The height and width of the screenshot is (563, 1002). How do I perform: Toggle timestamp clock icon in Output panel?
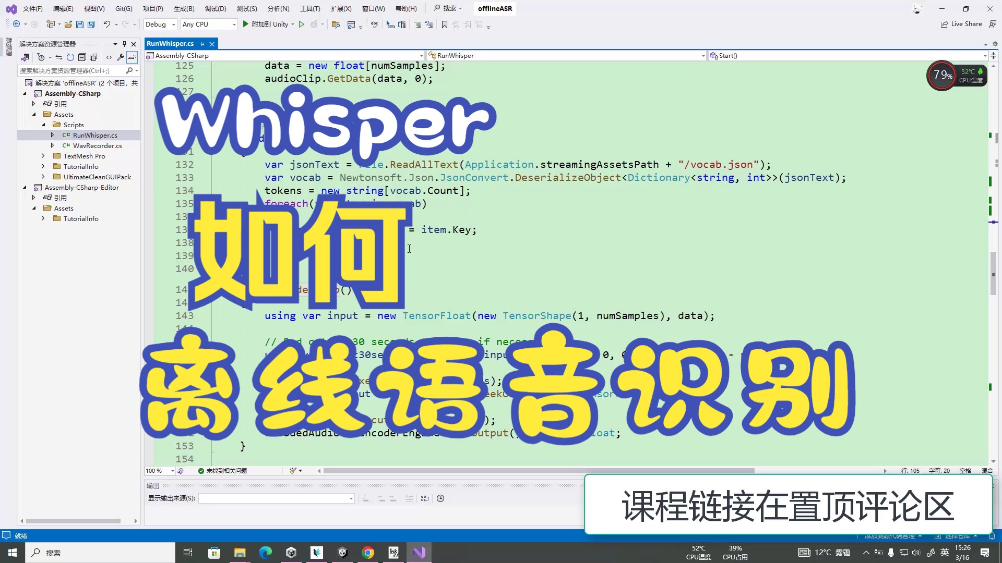440,498
